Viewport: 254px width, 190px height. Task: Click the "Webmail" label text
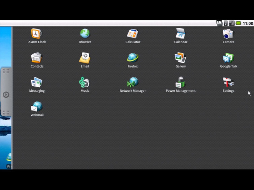37,115
